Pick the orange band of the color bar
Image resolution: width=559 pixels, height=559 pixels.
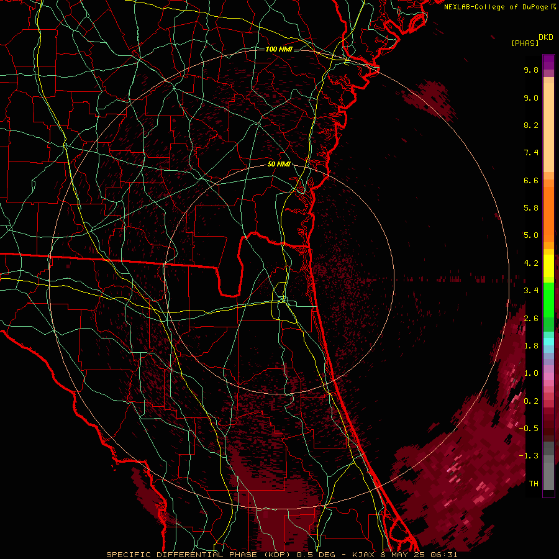pos(548,214)
